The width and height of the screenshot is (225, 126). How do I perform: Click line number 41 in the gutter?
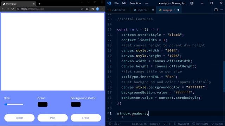click(110, 113)
